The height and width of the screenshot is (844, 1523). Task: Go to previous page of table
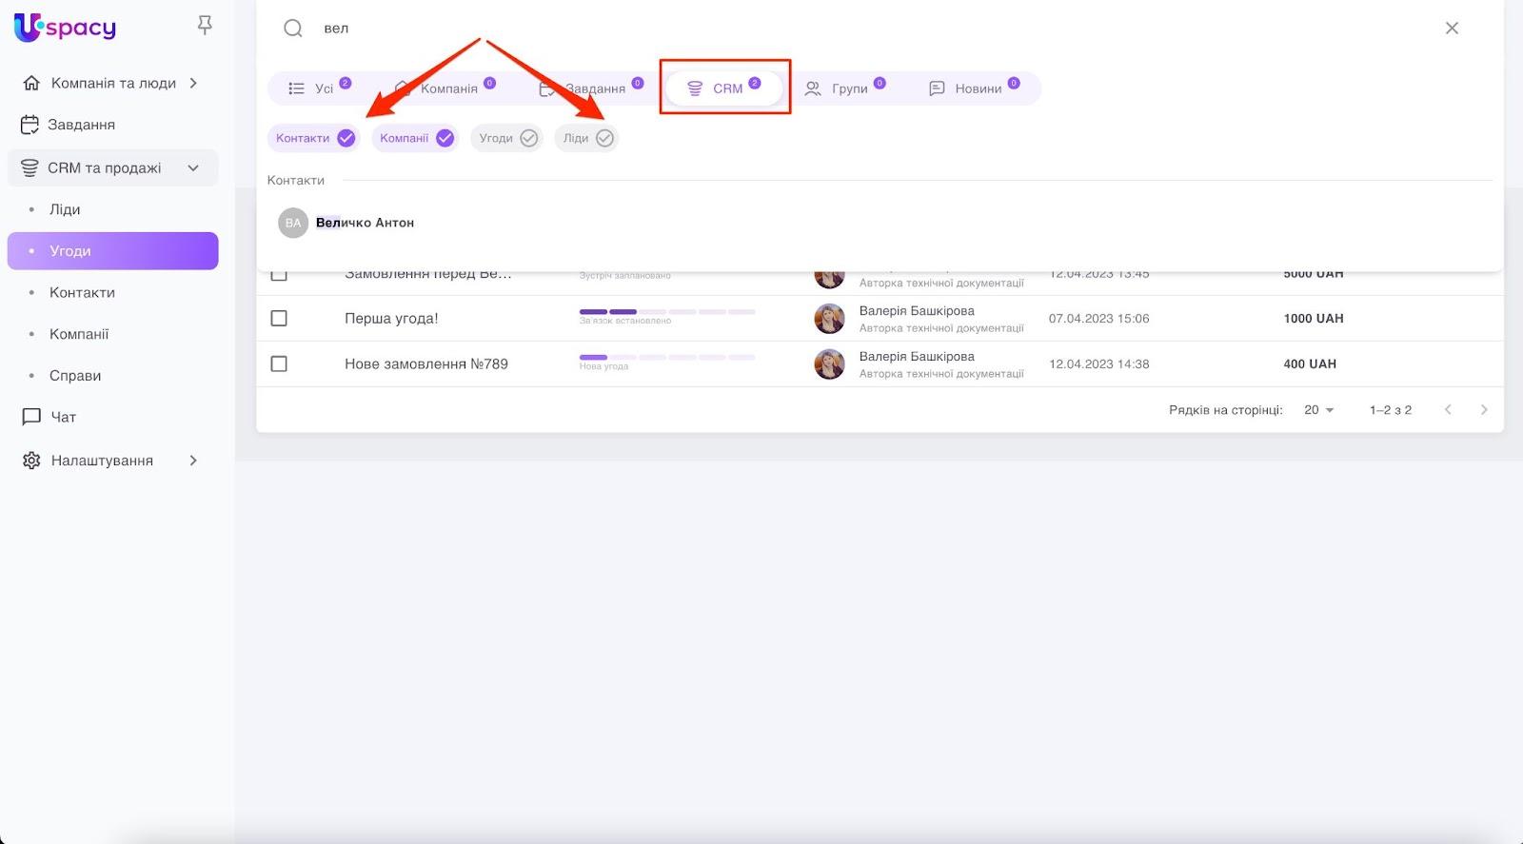[1448, 410]
